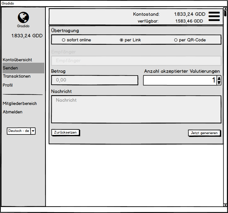
Task: Click the scrollbar up arrow
Action: pos(225,9)
